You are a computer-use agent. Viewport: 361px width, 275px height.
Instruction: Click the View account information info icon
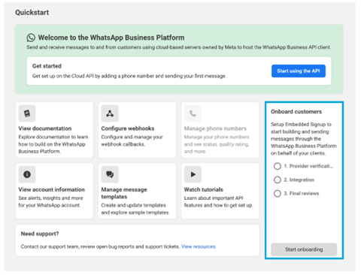pyautogui.click(x=27, y=174)
